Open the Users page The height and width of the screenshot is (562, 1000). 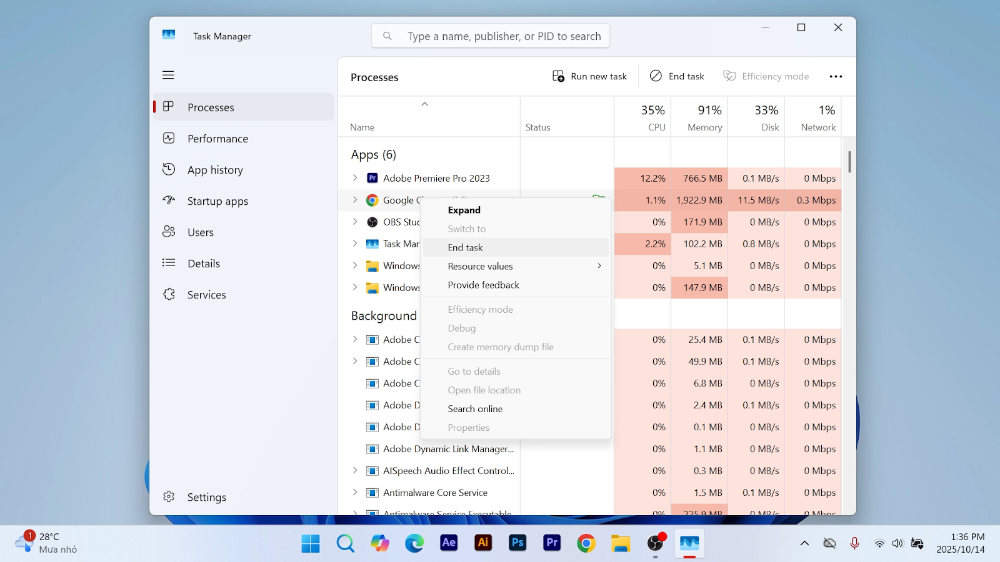tap(244, 232)
